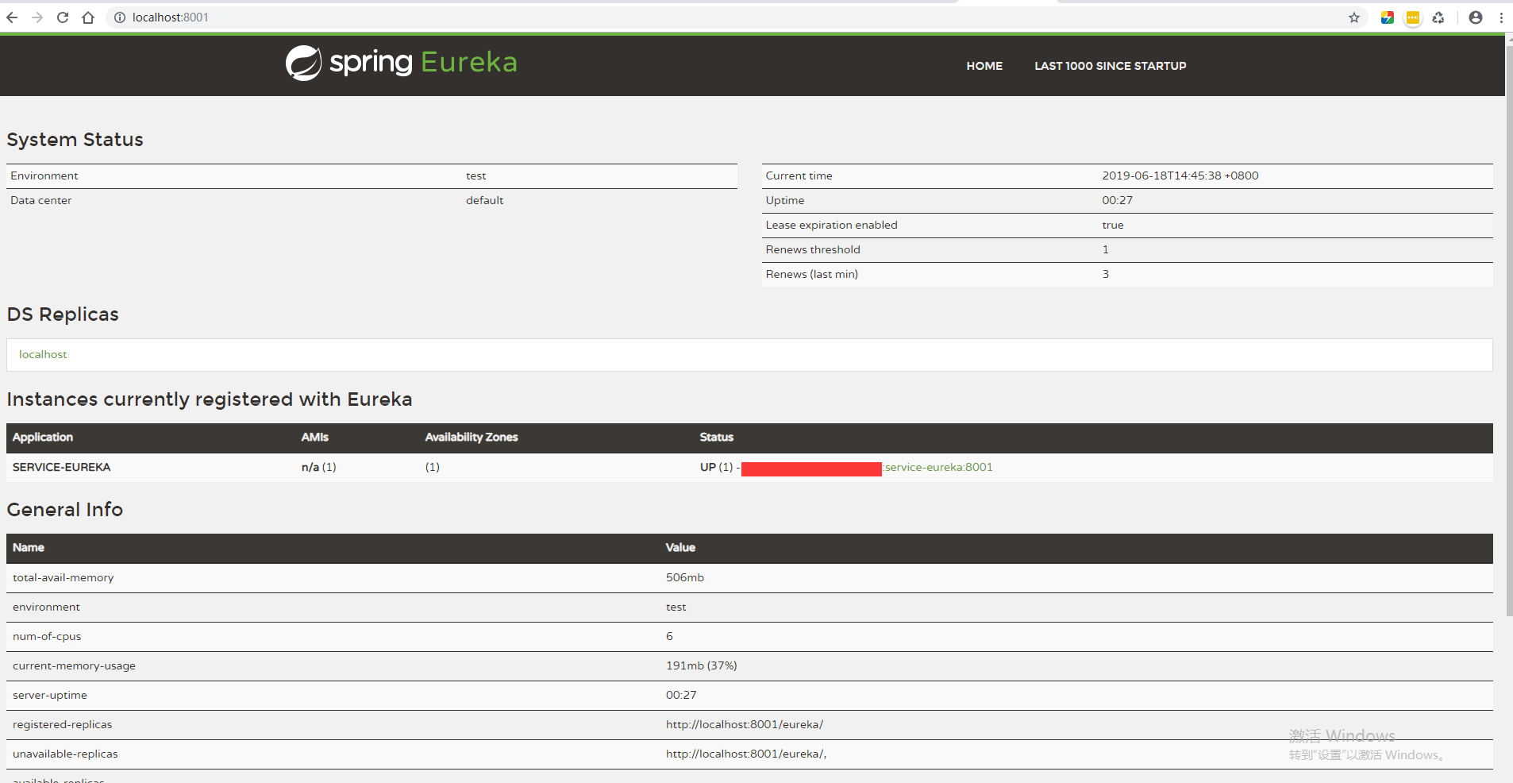Select the server-uptime row name
The width and height of the screenshot is (1513, 783).
[x=50, y=695]
